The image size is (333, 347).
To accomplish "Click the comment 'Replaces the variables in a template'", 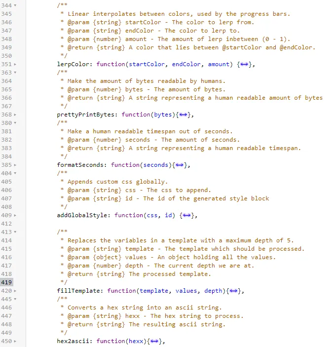I will click(132, 240).
